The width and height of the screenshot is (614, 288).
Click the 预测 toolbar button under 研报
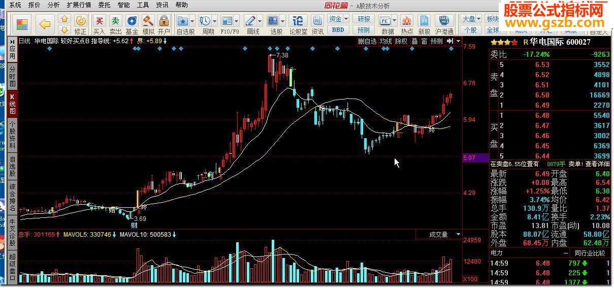pyautogui.click(x=364, y=29)
